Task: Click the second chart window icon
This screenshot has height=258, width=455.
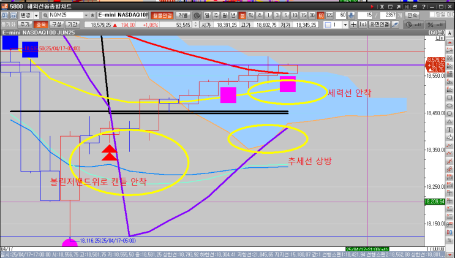Action: point(13,15)
